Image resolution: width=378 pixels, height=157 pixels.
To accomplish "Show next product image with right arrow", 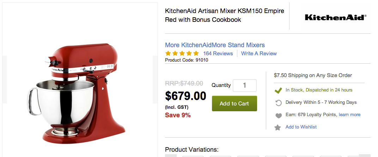I will click(155, 80).
